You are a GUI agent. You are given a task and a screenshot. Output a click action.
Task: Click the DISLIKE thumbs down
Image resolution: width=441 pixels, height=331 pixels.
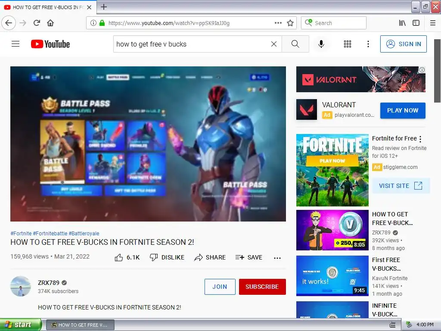coord(167,257)
